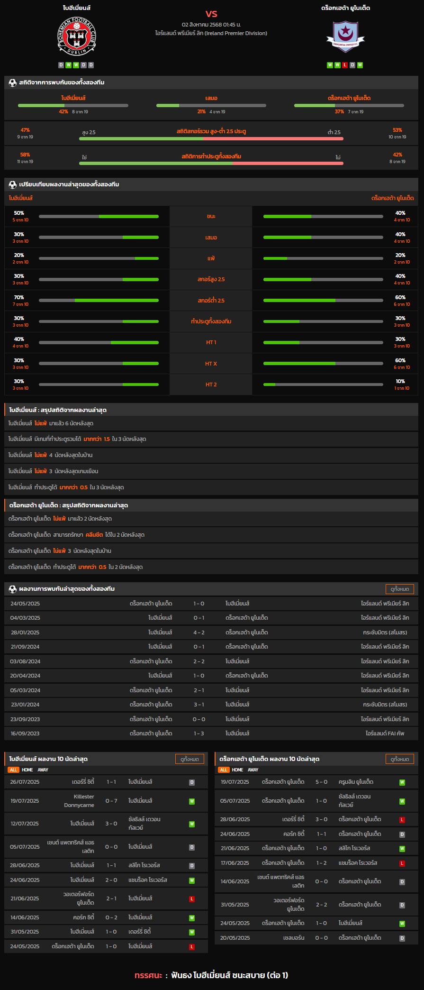
Task: Click D result badge for 26/07/2025 Bohemians match
Action: (192, 782)
